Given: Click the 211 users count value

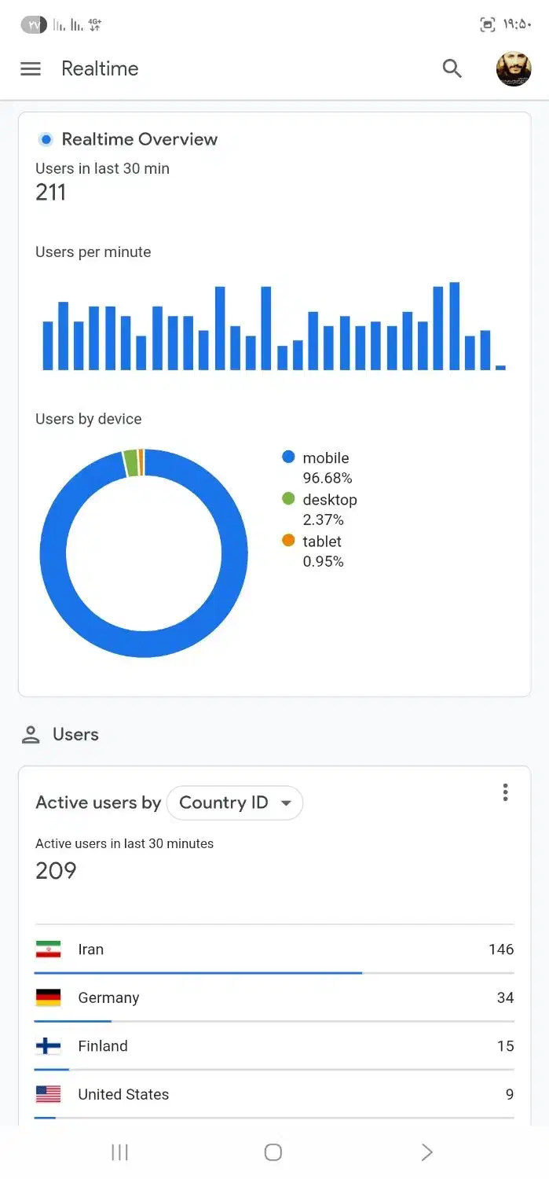Looking at the screenshot, I should pyautogui.click(x=50, y=193).
